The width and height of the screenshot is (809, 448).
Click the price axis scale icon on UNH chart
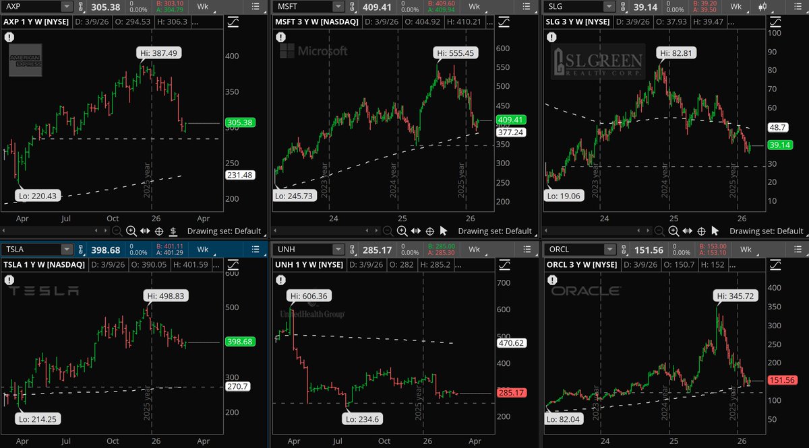504,265
